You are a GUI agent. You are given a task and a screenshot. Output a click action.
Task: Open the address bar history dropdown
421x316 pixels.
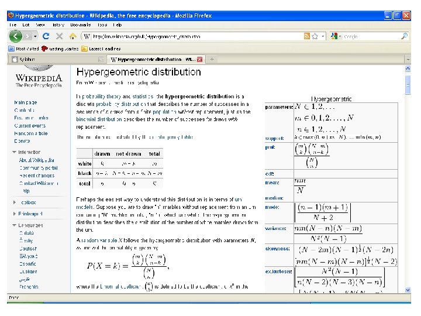(323, 36)
